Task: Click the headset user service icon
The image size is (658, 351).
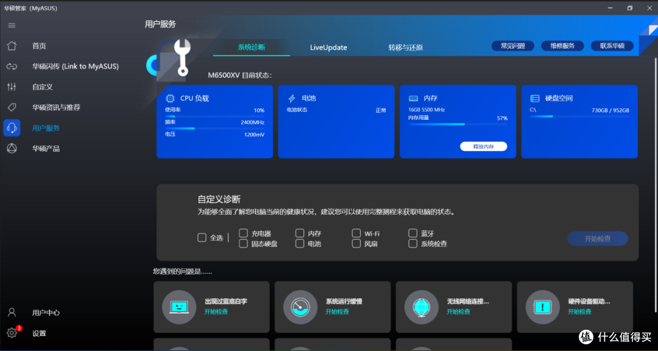Action: pos(12,128)
